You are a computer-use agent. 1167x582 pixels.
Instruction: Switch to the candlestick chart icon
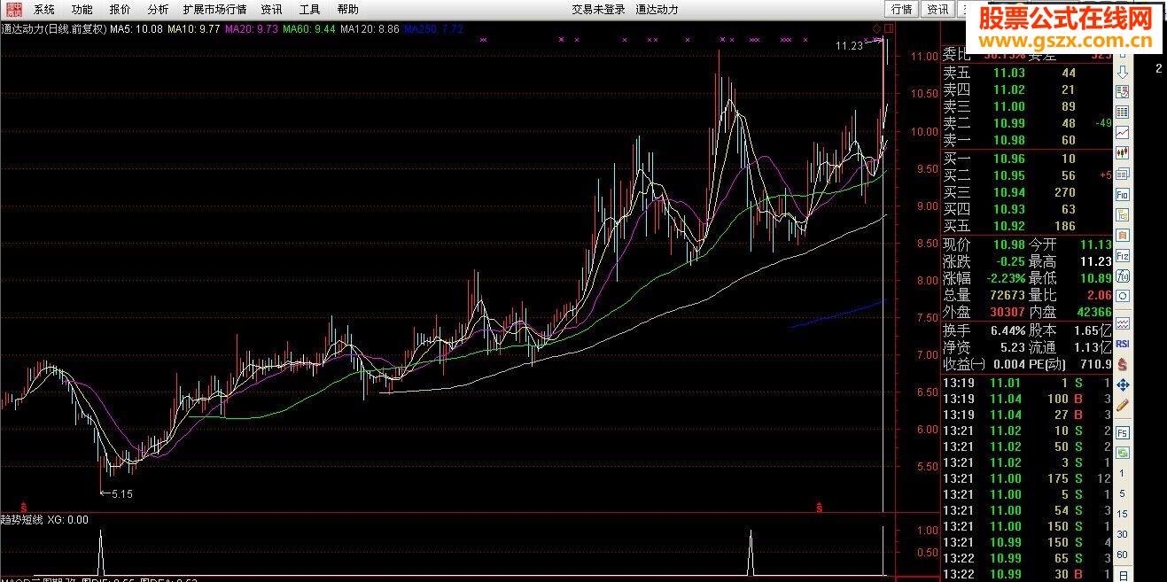click(x=1123, y=153)
